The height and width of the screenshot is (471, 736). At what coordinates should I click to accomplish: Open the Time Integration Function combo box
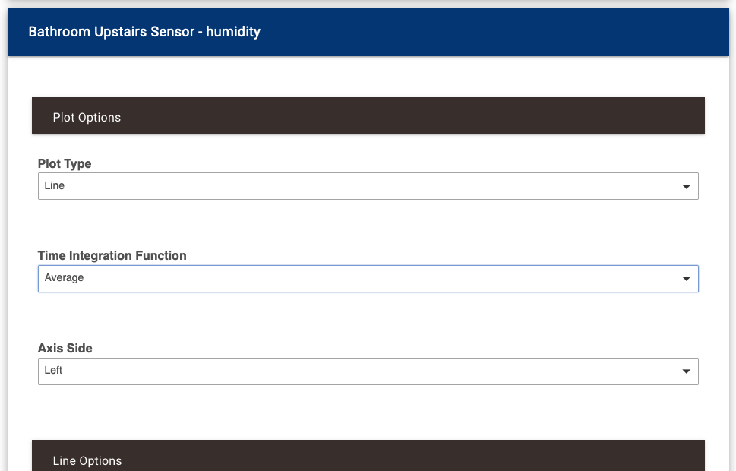[368, 279]
